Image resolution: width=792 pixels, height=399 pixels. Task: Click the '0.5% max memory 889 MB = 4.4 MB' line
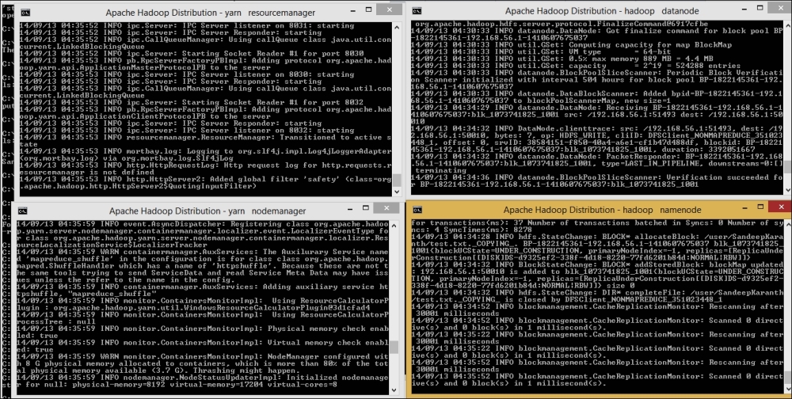(x=562, y=59)
